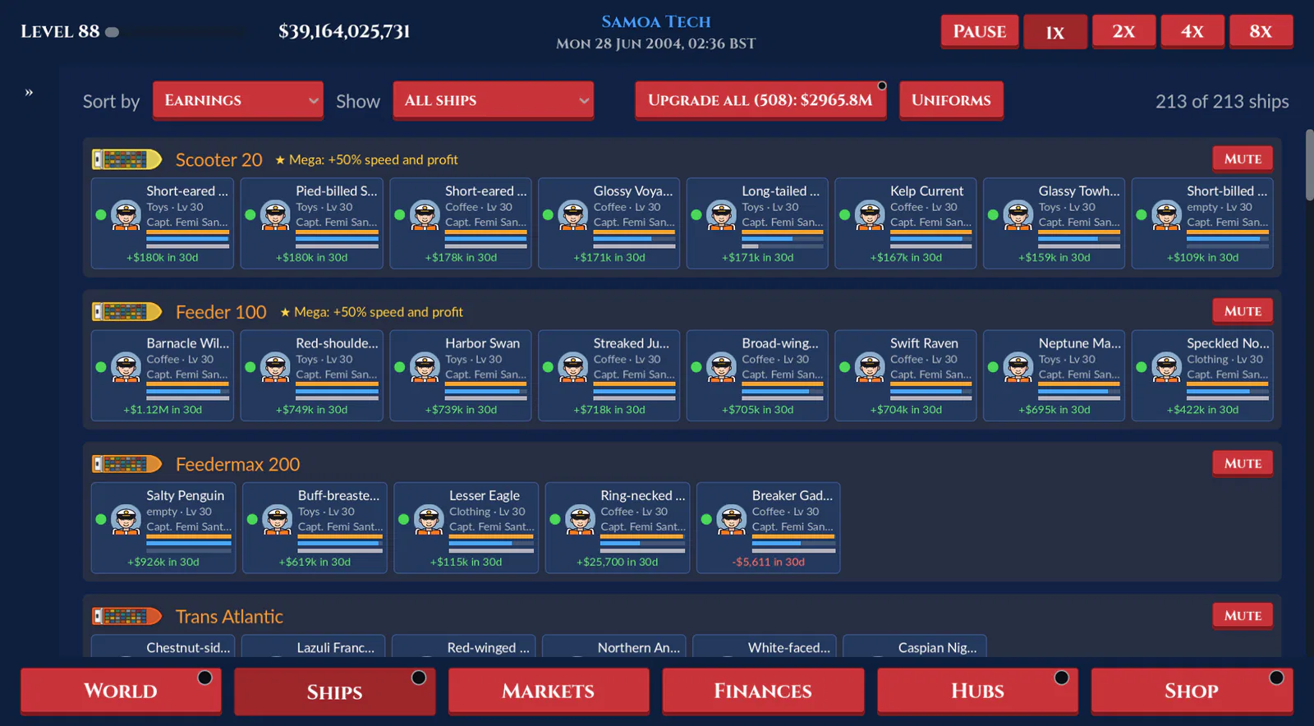Click the ship list vertical scrollbar
The width and height of the screenshot is (1314, 726).
(1309, 164)
